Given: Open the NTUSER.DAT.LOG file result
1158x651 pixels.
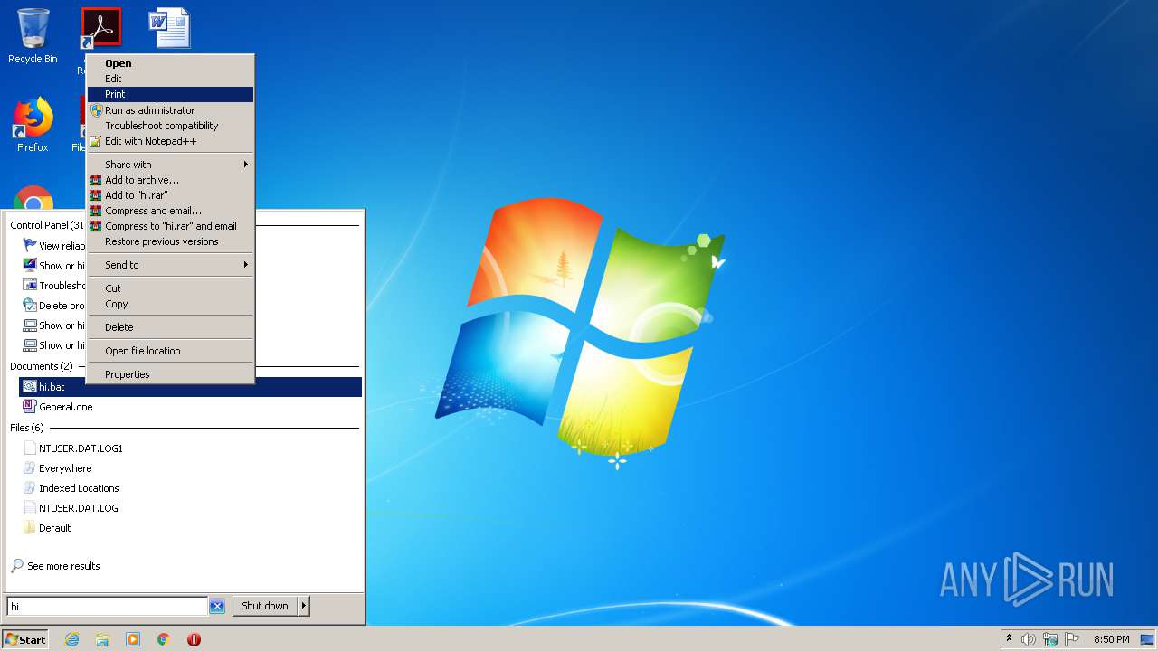Looking at the screenshot, I should (x=190, y=508).
